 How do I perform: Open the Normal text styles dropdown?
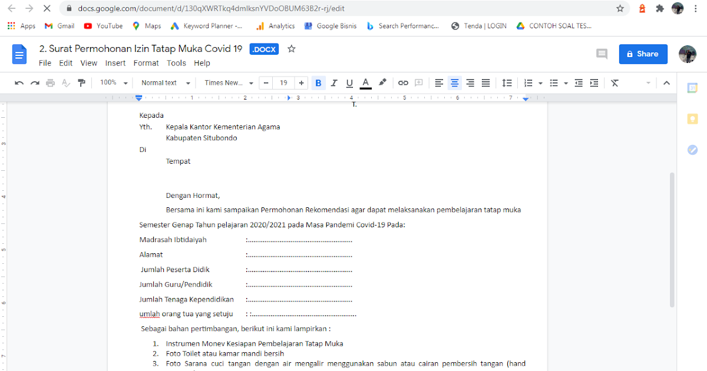tap(166, 83)
